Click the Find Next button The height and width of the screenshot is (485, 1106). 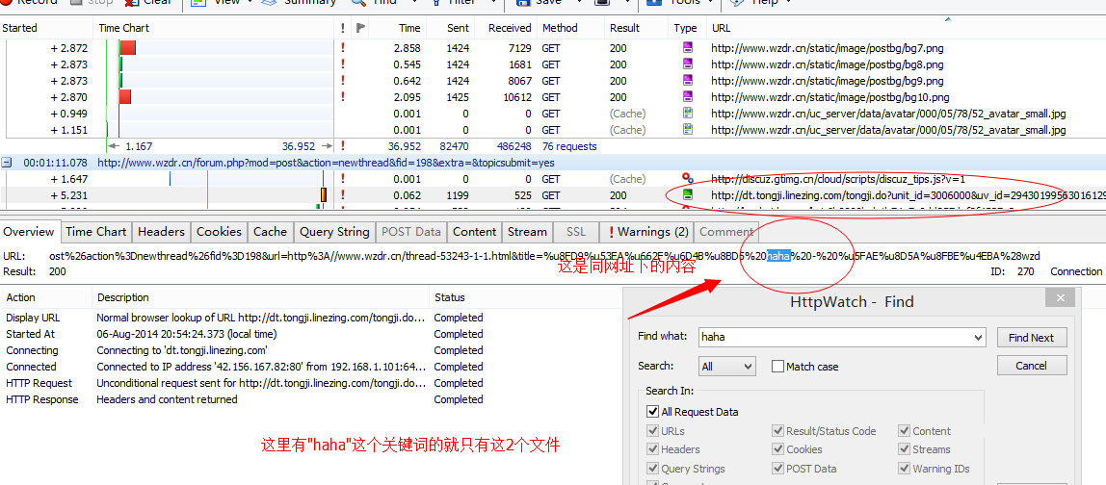point(1031,338)
